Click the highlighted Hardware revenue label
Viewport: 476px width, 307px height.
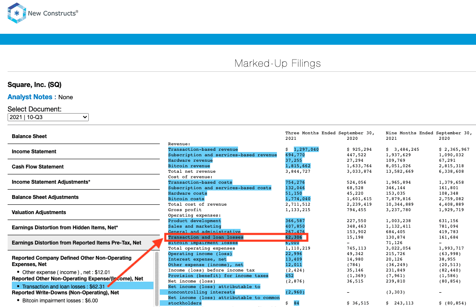click(190, 160)
